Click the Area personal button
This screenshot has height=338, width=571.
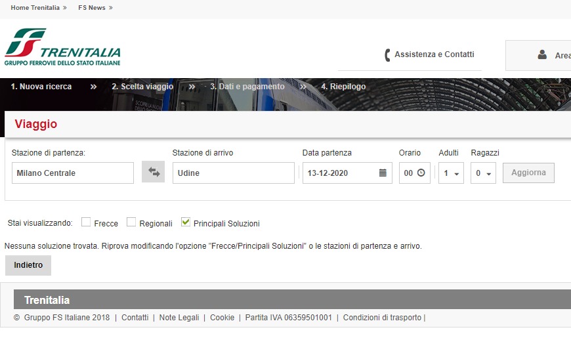tap(538, 55)
